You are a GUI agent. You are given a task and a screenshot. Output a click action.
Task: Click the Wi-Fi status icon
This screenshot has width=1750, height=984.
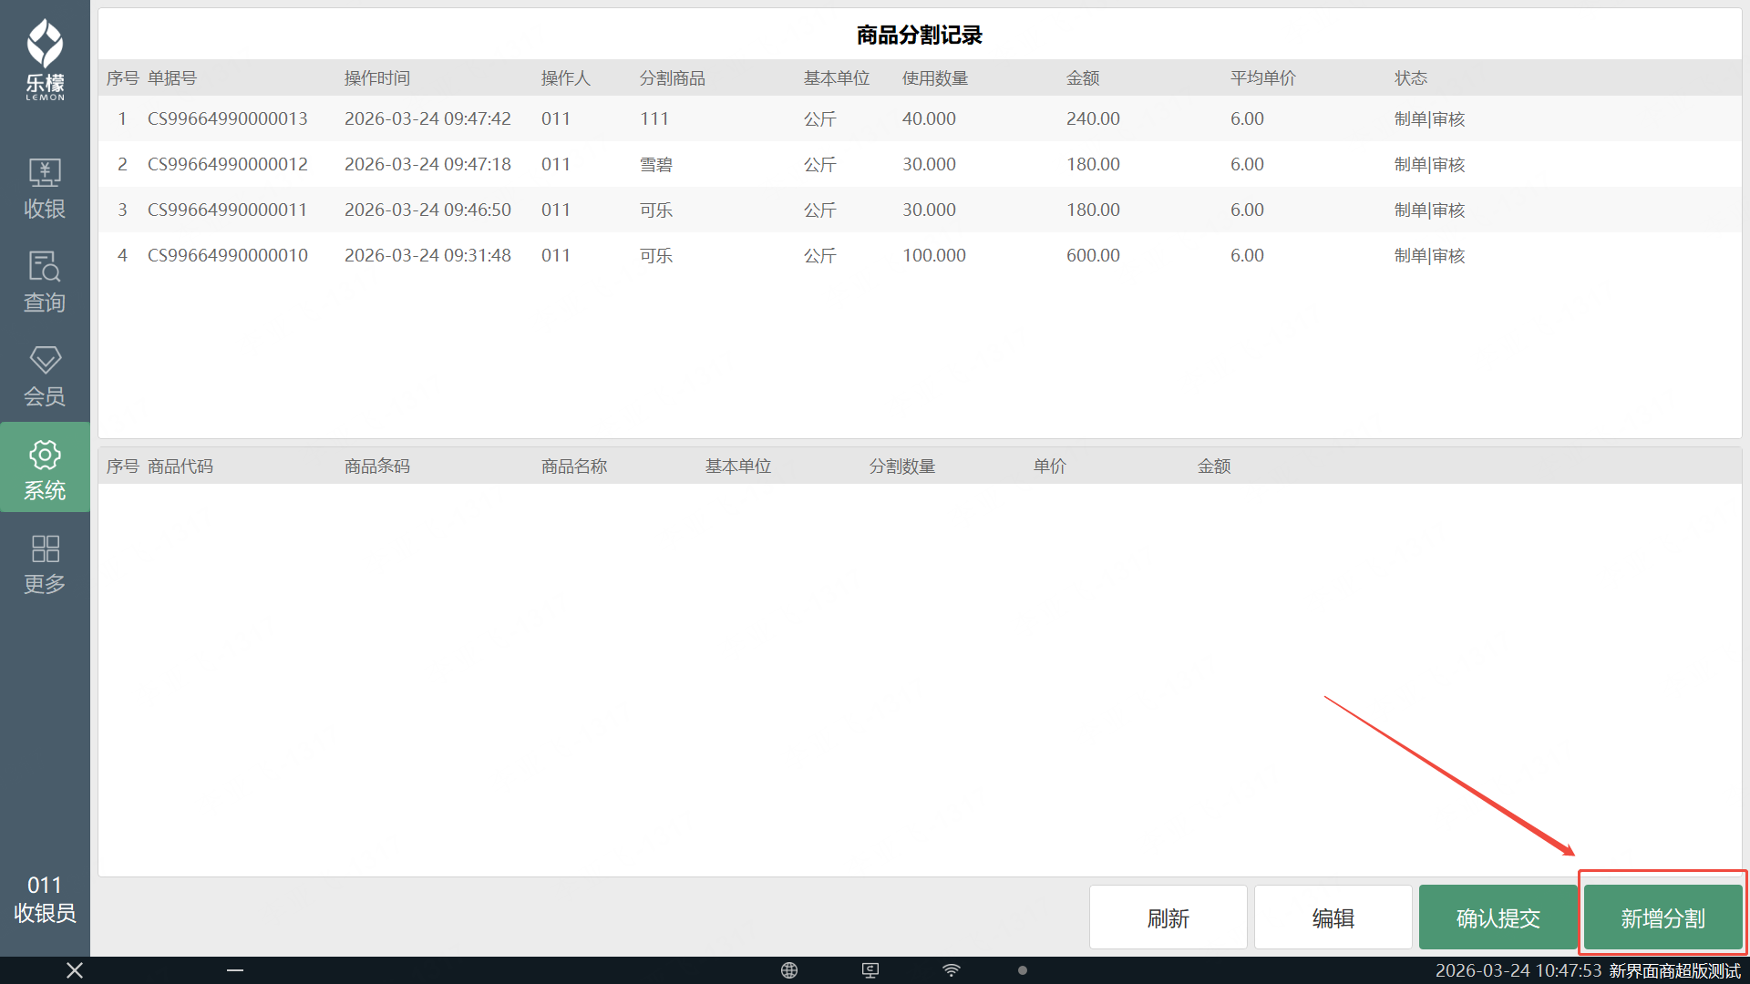click(x=952, y=970)
